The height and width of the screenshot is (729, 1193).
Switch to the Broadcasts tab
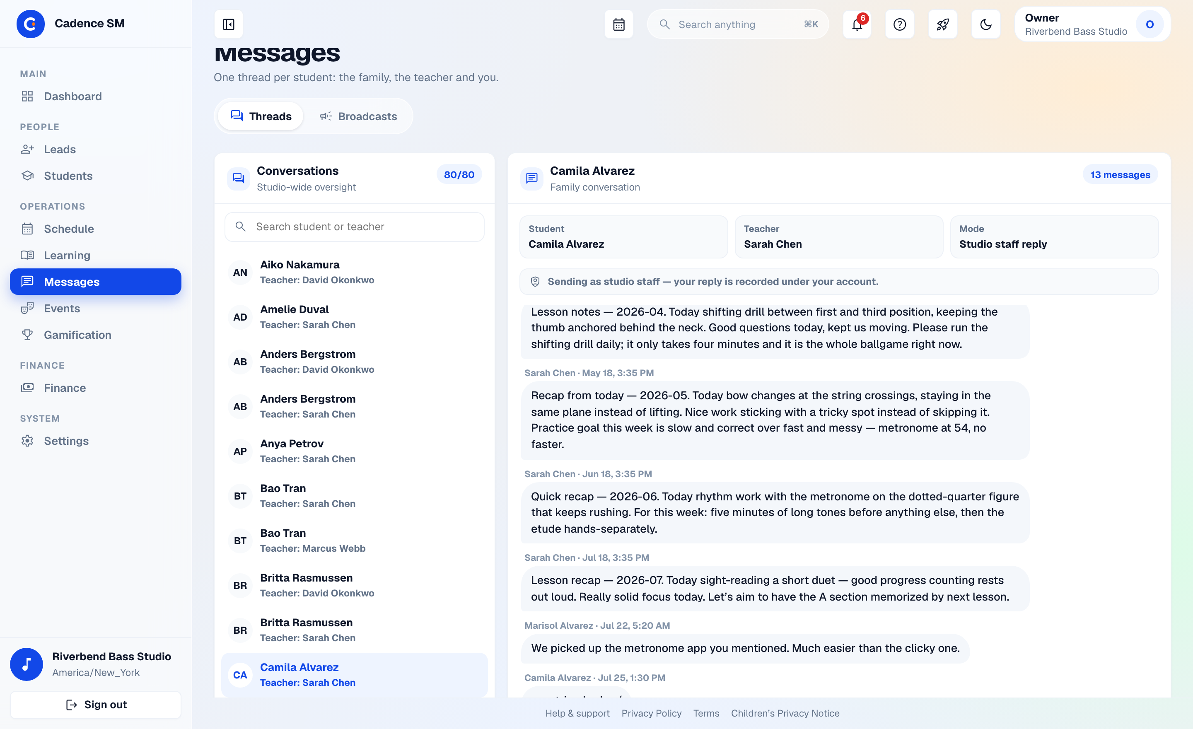[358, 116]
